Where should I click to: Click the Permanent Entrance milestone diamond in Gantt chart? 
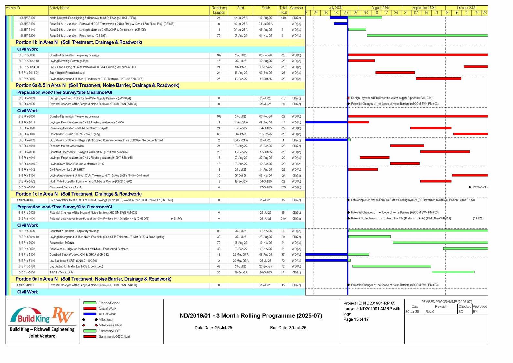point(470,187)
